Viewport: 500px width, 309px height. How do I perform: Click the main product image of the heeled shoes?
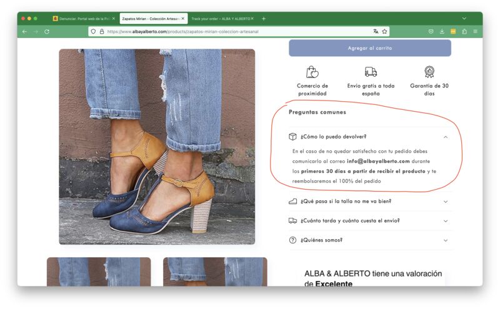click(x=157, y=147)
